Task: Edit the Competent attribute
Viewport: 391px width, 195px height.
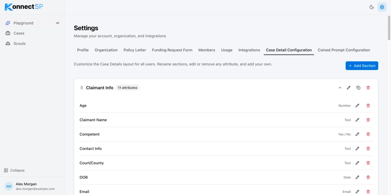Action: pyautogui.click(x=357, y=134)
